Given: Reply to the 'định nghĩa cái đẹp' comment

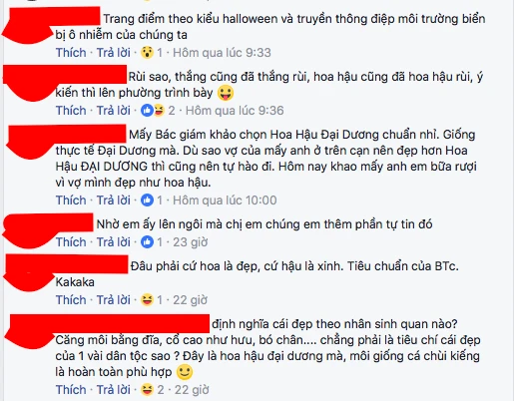Looking at the screenshot, I should point(114,390).
